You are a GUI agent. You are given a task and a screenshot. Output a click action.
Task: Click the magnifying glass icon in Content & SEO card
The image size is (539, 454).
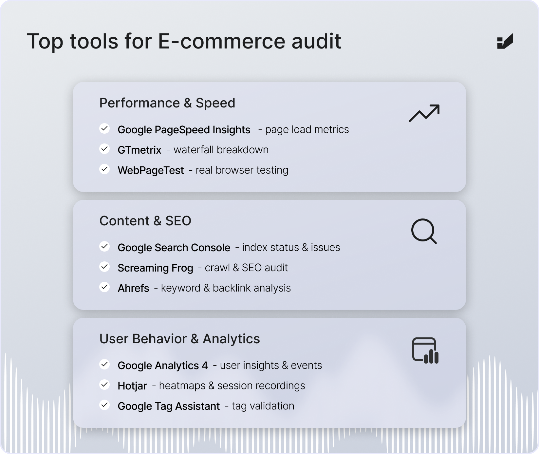(x=424, y=231)
